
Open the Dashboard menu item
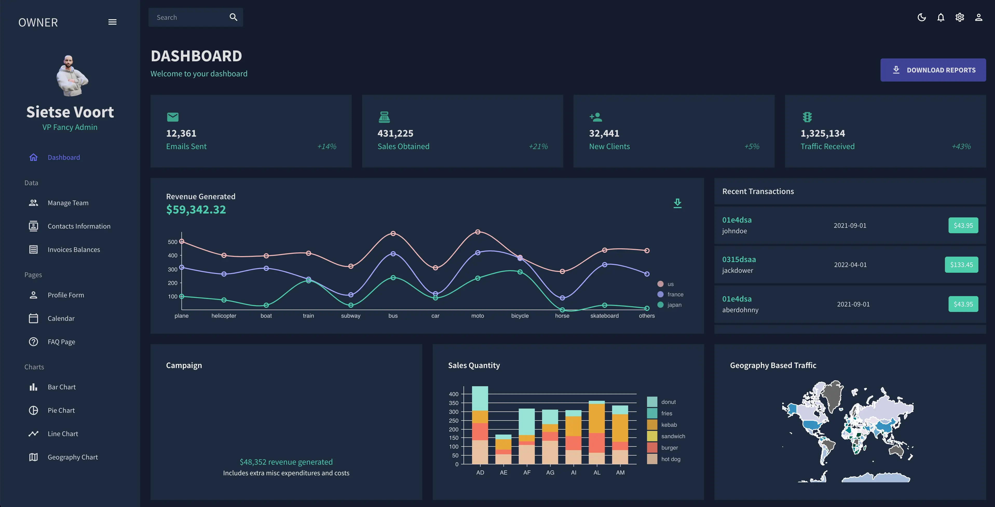[x=64, y=157]
